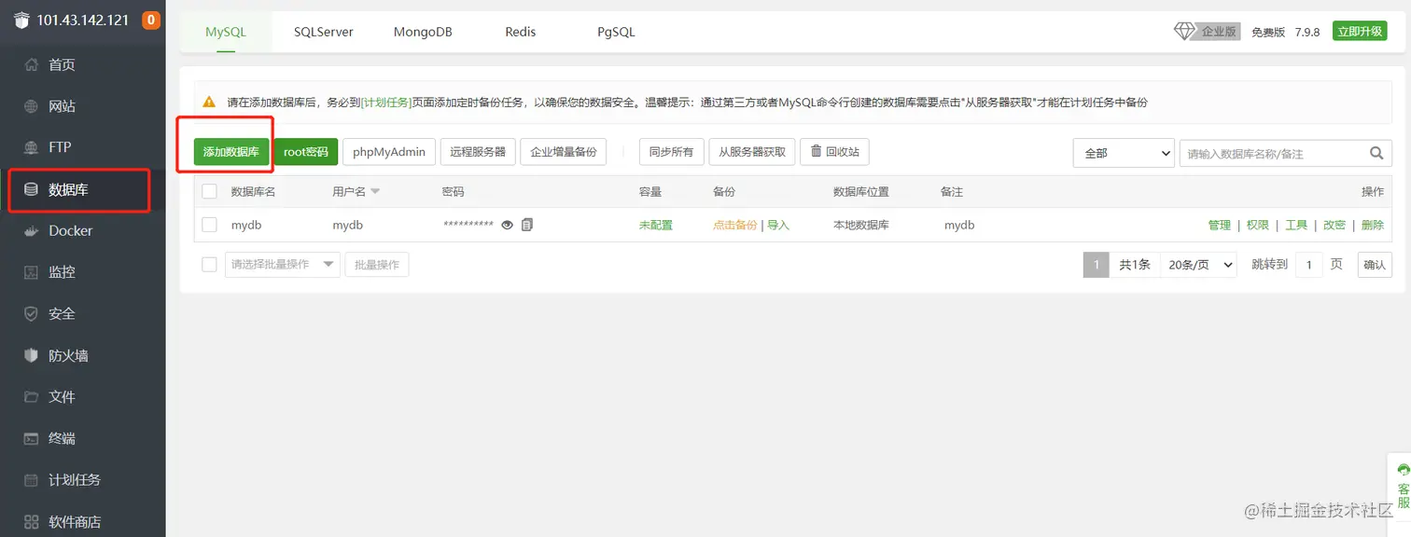Click the 同步所有 sync all button
Viewport: 1411px width, 537px height.
(x=671, y=152)
